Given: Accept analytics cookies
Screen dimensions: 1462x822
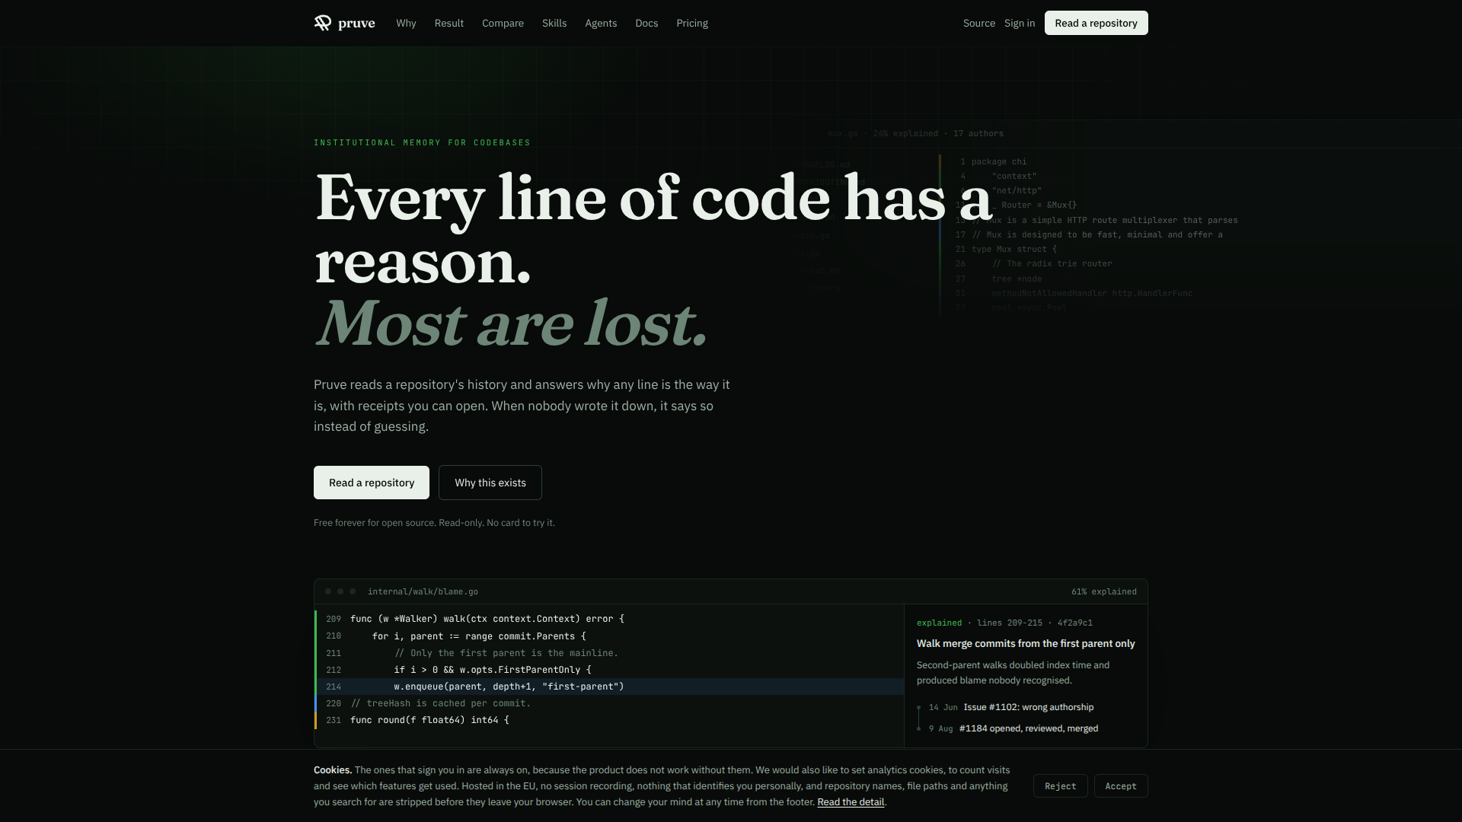Looking at the screenshot, I should 1121,786.
